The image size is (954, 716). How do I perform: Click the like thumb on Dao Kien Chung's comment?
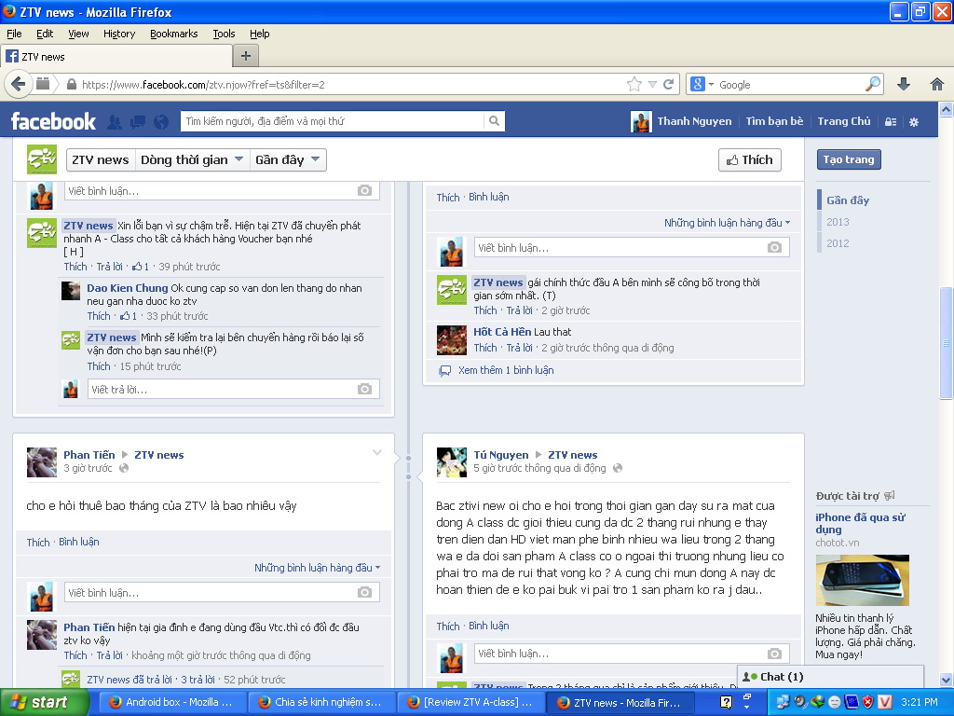coord(126,316)
